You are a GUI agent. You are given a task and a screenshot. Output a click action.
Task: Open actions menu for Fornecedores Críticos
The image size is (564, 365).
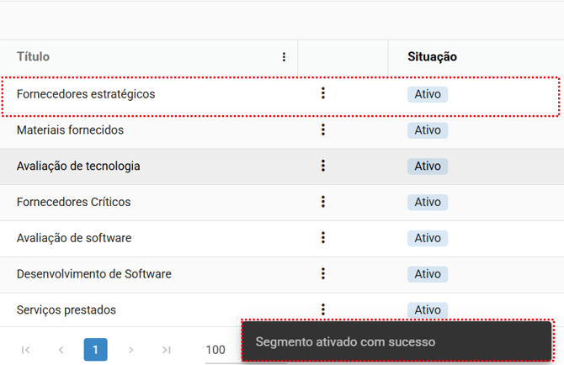pyautogui.click(x=323, y=202)
